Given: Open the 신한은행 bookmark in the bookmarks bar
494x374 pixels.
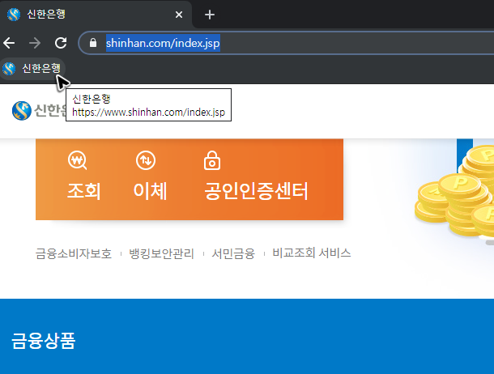Looking at the screenshot, I should coord(32,68).
